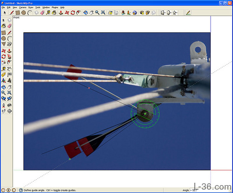Click Zoom Extents in the top toolbar

[x=103, y=13]
